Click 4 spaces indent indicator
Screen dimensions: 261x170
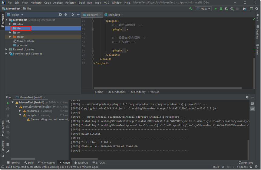pos(242,167)
